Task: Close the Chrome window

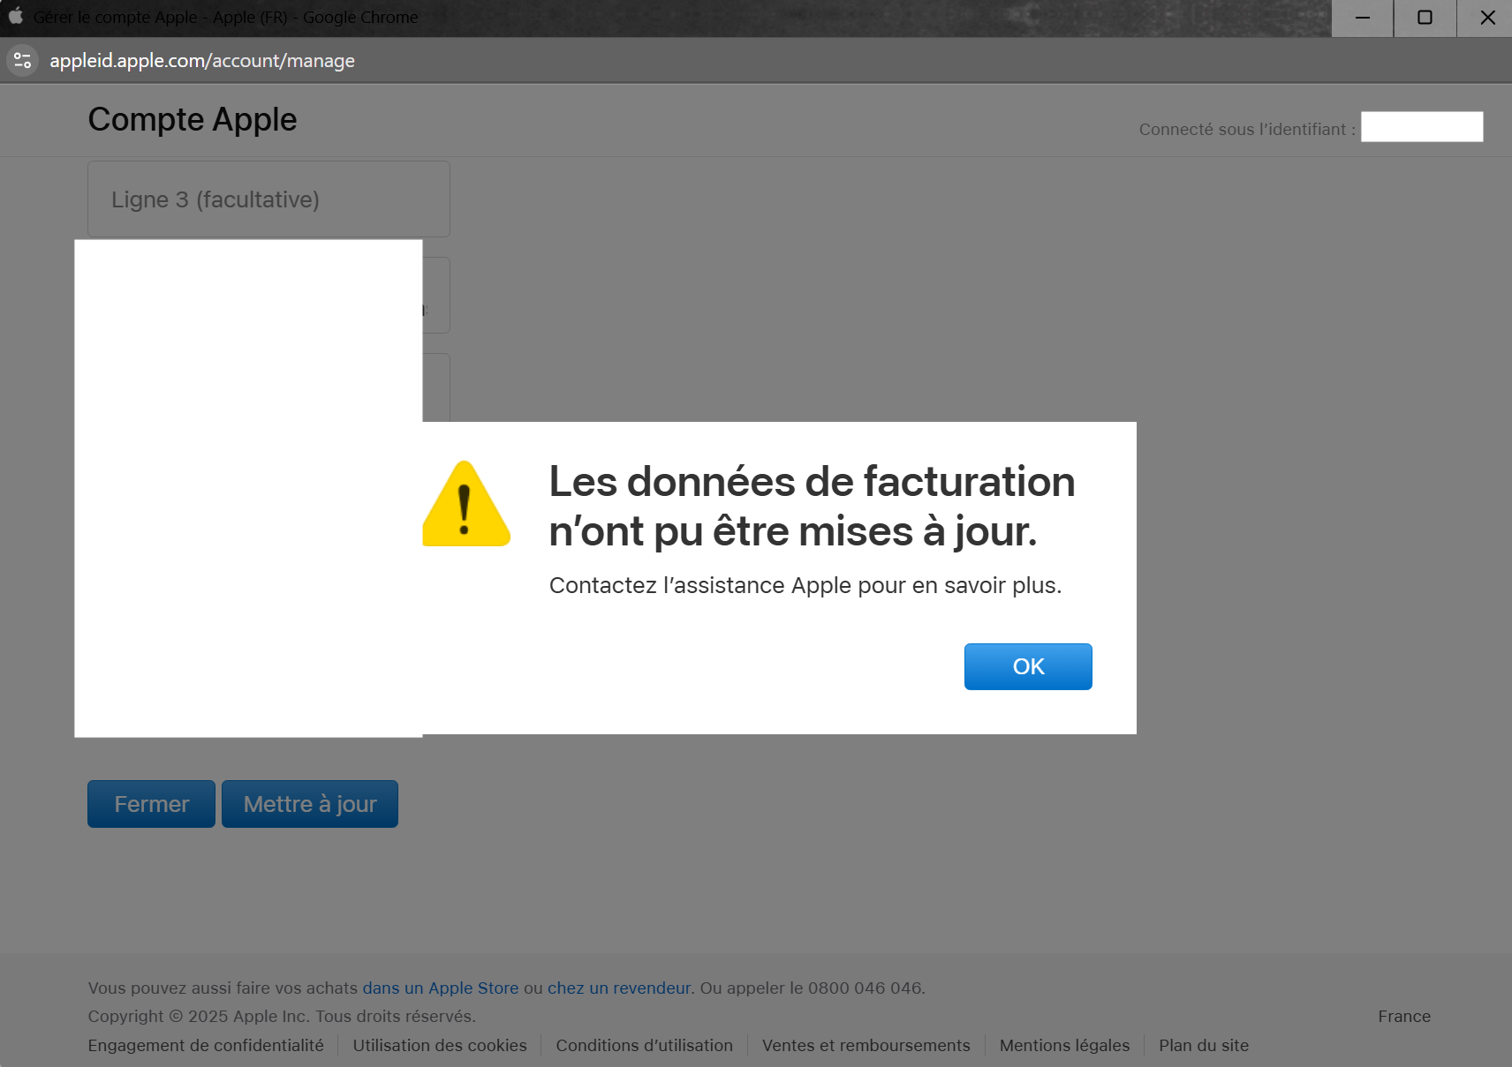Action: tap(1487, 18)
